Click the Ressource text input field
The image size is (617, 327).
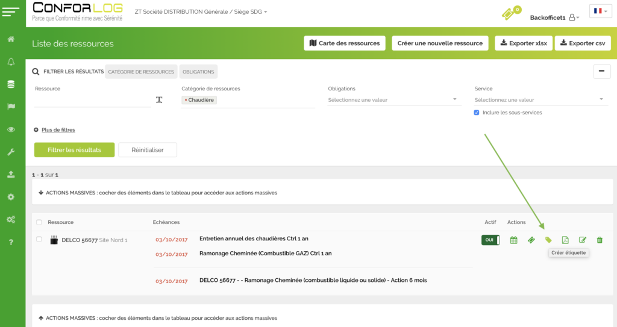tap(92, 100)
